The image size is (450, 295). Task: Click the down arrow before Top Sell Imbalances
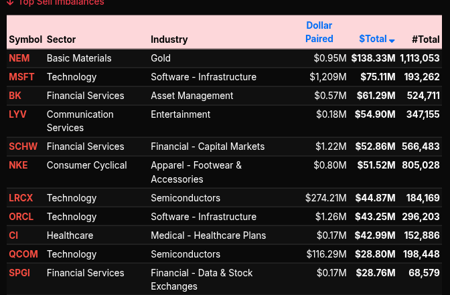coord(10,3)
